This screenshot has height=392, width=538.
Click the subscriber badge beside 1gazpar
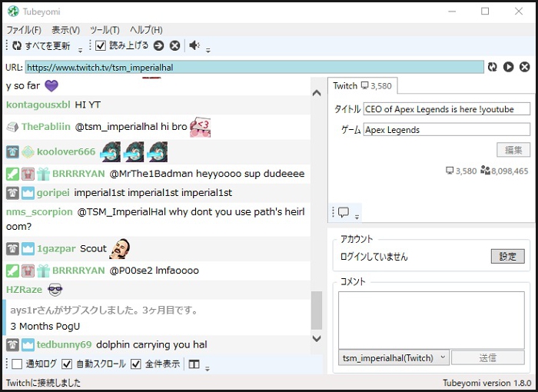12,248
